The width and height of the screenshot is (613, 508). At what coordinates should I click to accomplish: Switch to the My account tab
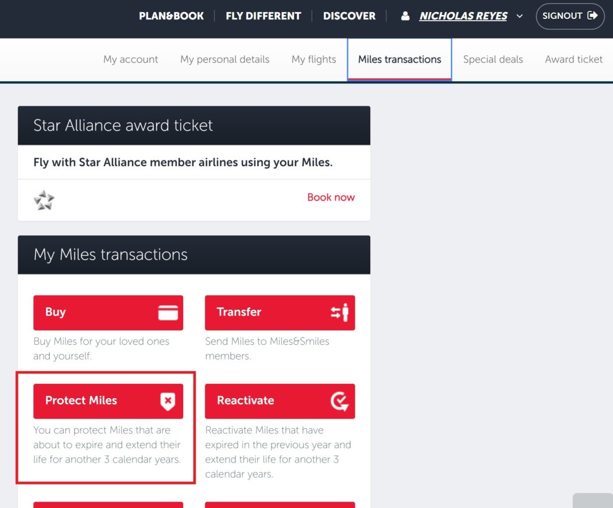130,59
